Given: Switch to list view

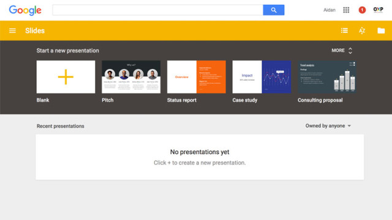Looking at the screenshot, I should click(x=344, y=31).
